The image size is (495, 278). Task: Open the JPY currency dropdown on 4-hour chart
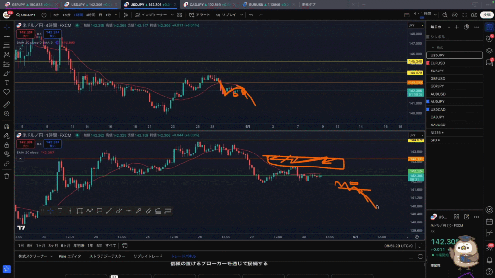416,25
